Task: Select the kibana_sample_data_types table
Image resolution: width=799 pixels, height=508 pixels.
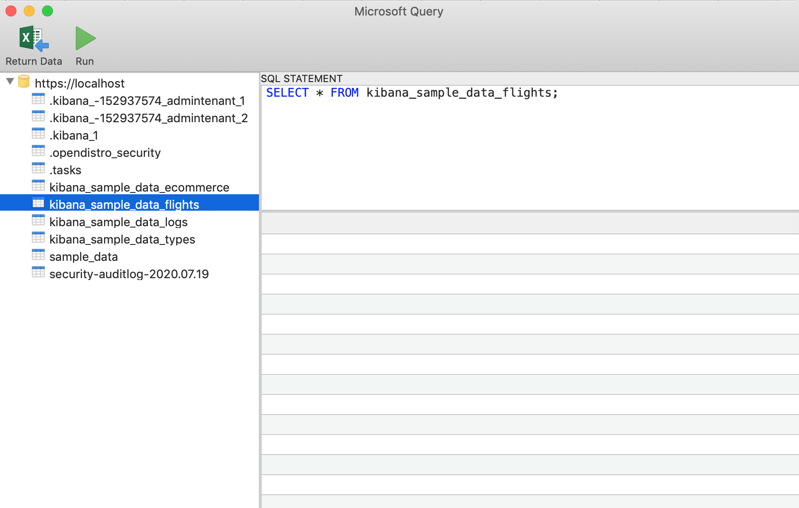Action: coord(122,239)
